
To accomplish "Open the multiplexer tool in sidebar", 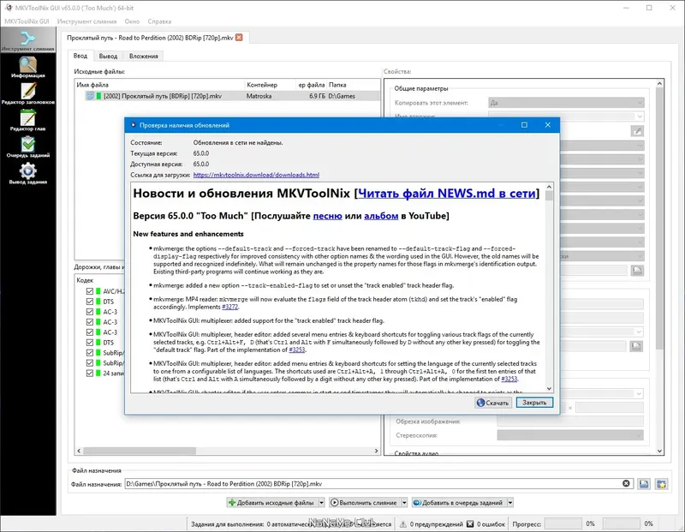I will (28, 40).
